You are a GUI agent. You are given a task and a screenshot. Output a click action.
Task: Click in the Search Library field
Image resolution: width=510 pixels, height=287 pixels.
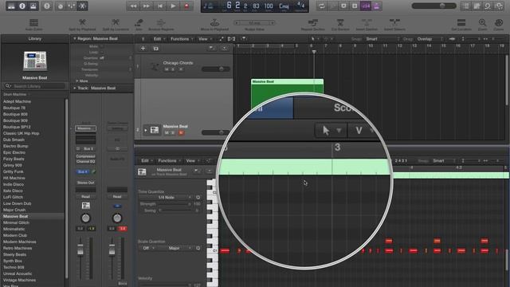point(35,86)
